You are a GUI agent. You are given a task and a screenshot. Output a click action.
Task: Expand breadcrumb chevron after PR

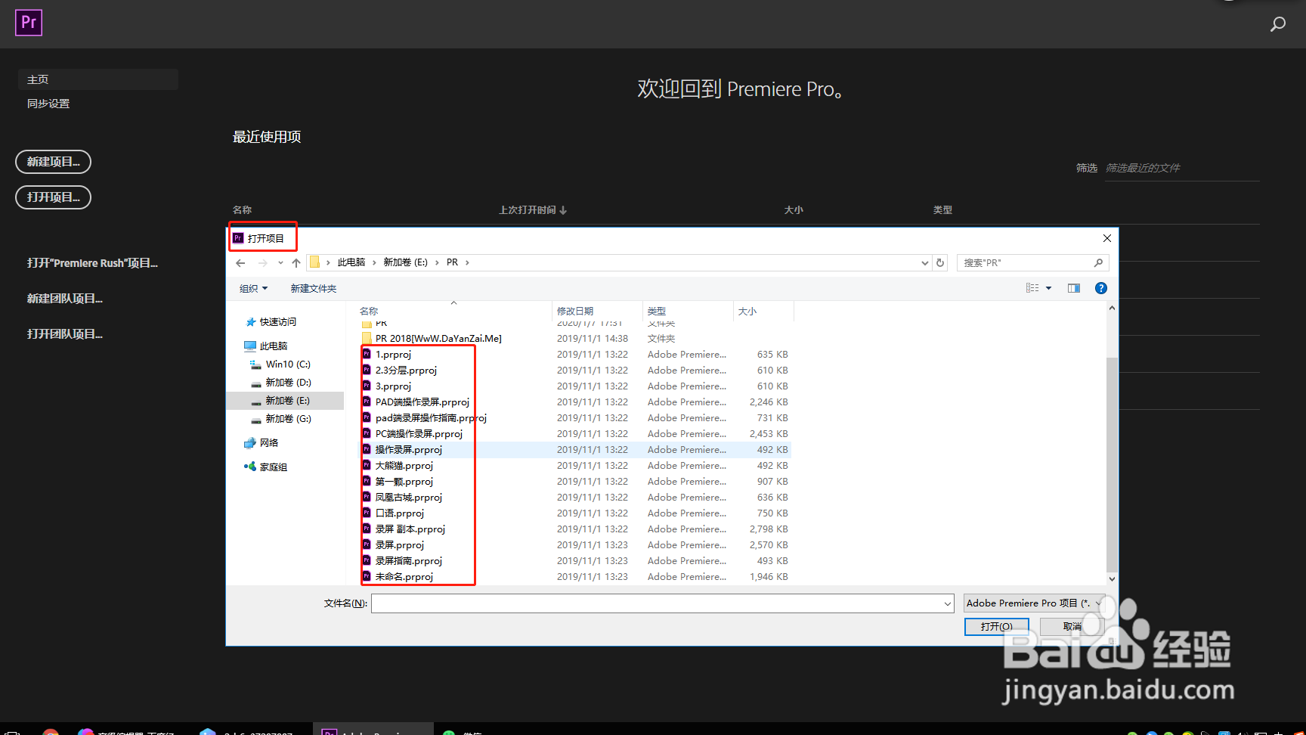(x=467, y=263)
